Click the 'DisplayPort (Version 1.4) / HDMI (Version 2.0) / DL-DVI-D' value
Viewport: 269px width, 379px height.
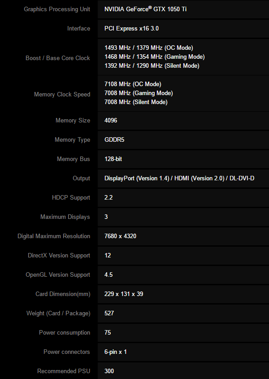click(179, 179)
